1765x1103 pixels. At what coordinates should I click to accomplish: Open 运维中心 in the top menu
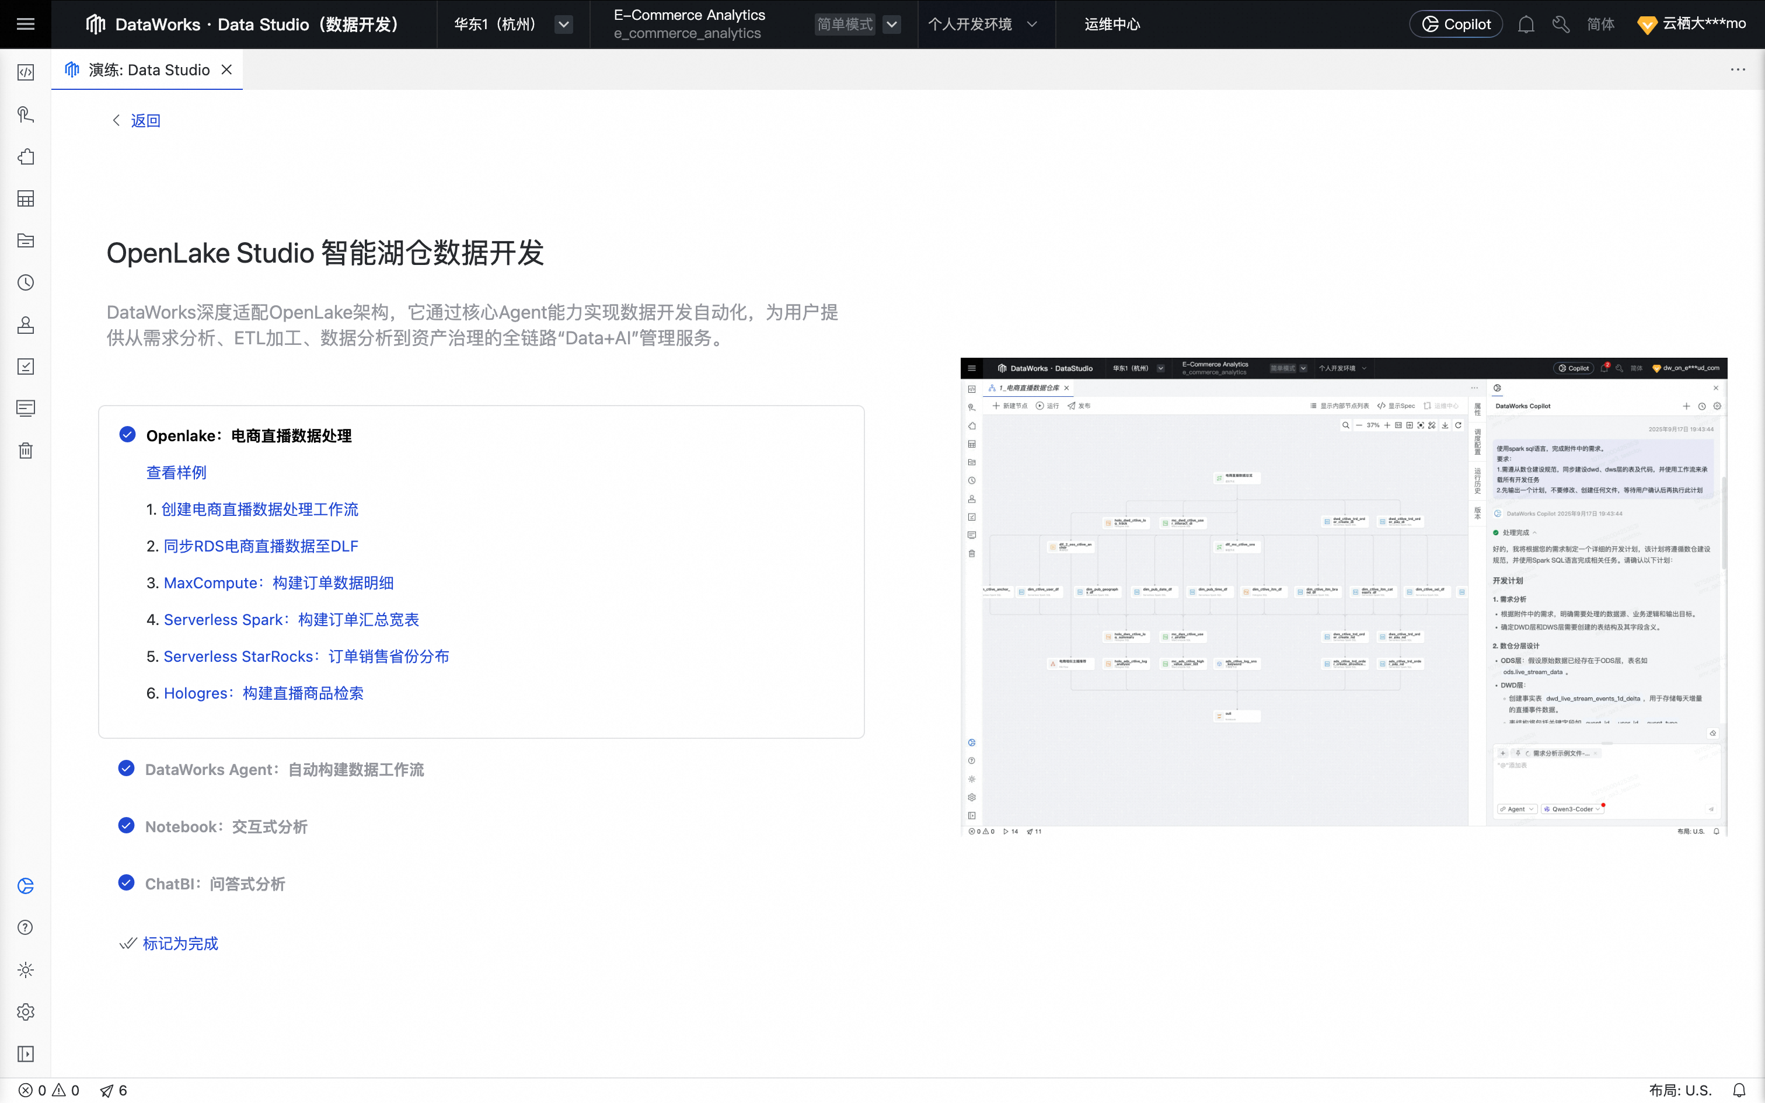tap(1111, 25)
